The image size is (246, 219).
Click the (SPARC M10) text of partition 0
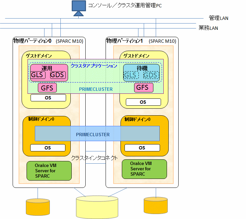(69, 41)
